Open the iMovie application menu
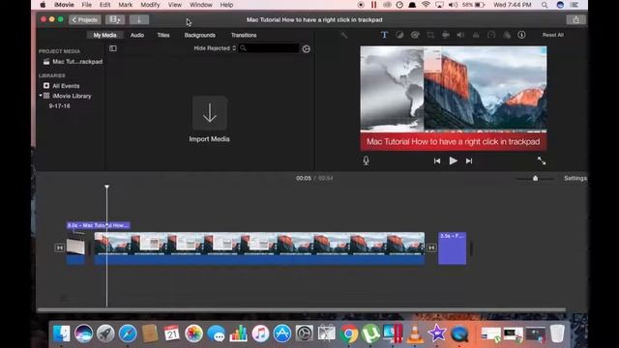This screenshot has height=348, width=619. (64, 5)
